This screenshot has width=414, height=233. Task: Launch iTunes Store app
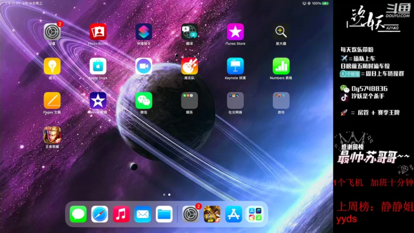click(235, 32)
